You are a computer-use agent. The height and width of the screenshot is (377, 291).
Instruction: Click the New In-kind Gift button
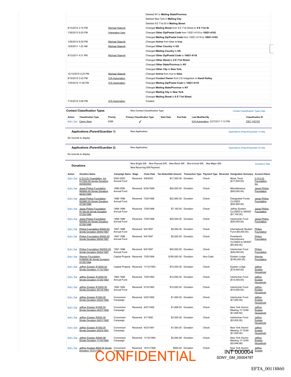[195, 164]
